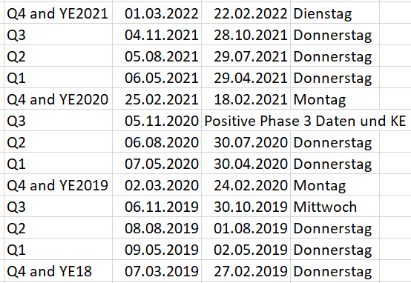Select the Q4 and YE18 cell

coord(58,270)
